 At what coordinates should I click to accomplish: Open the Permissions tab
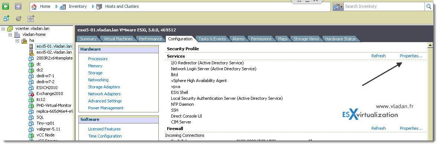click(261, 39)
